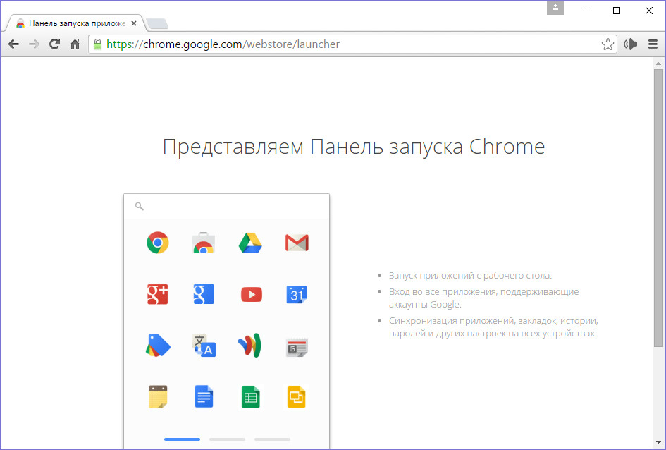Viewport: 666px width, 450px height.
Task: Launch the Google Translate icon
Action: pyautogui.click(x=204, y=346)
